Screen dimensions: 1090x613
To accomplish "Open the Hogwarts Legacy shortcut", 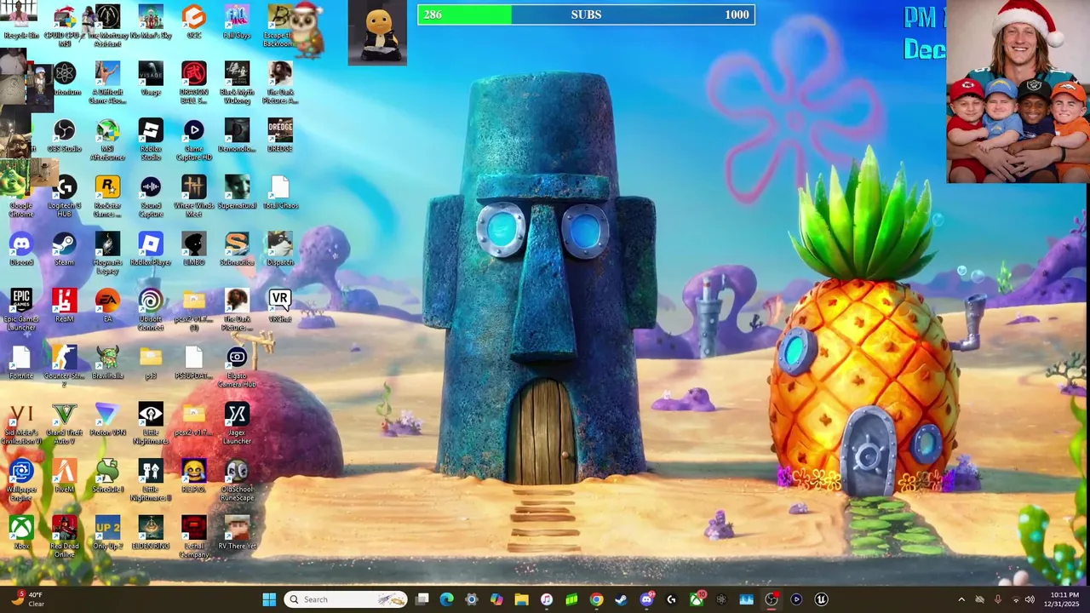I will 107,254.
